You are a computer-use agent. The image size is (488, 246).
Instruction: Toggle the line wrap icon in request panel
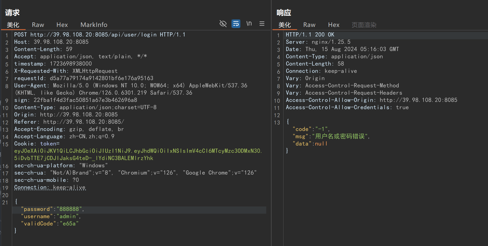(236, 24)
